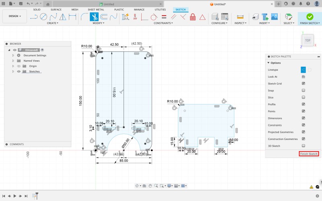Switch to the UTILITIES tab

pyautogui.click(x=160, y=10)
